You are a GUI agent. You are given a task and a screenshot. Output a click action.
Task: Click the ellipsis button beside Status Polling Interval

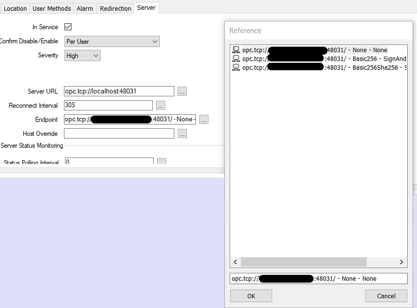point(161,162)
